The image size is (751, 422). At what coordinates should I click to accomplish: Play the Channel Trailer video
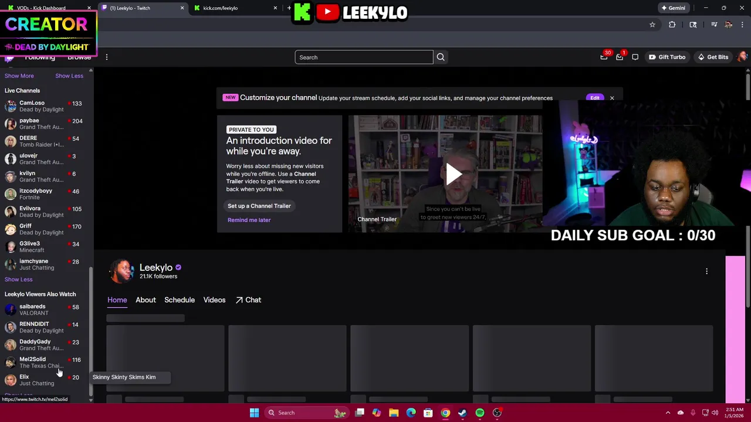(x=454, y=174)
